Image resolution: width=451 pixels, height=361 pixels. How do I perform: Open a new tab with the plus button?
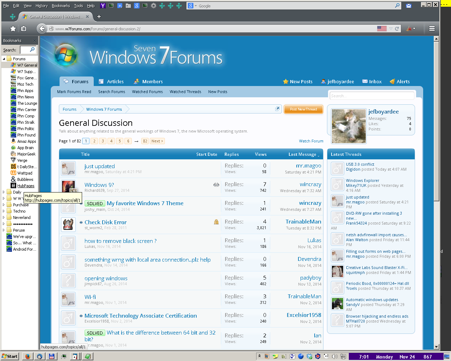99,17
